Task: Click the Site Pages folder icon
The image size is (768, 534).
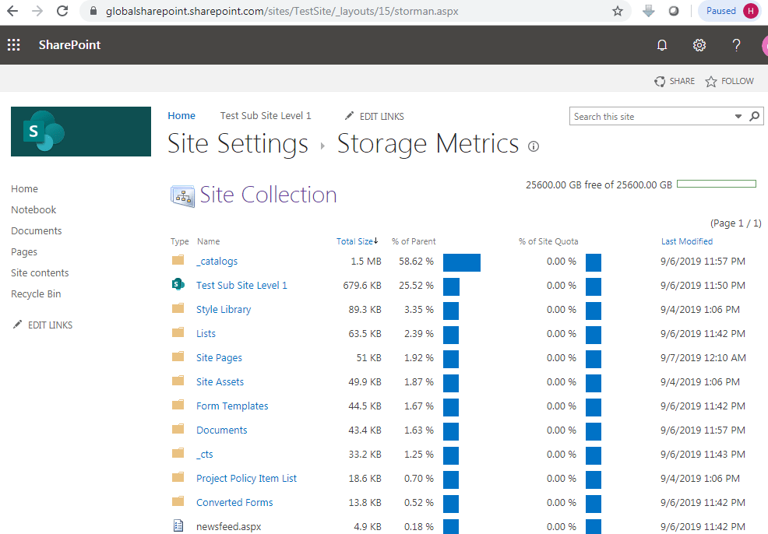Action: coord(178,357)
